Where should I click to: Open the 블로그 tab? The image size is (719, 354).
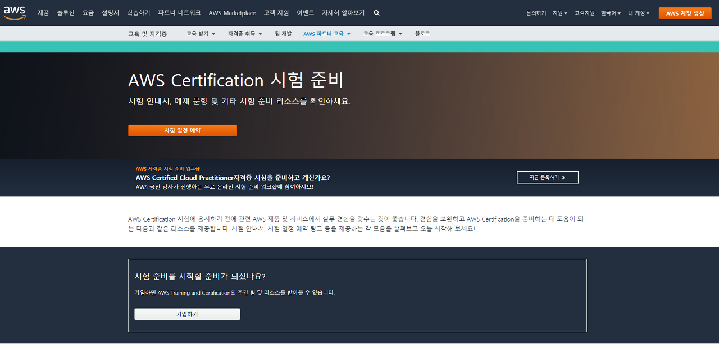(x=422, y=34)
